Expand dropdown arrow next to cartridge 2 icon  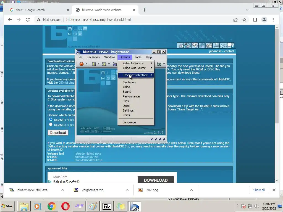click(x=109, y=64)
